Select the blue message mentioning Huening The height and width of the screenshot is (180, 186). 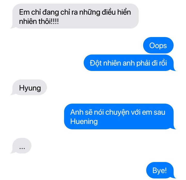pyautogui.click(x=120, y=116)
